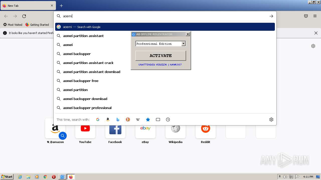The image size is (321, 180).
Task: Select suggestion 'aomei partition assistant download'
Action: coord(165,72)
